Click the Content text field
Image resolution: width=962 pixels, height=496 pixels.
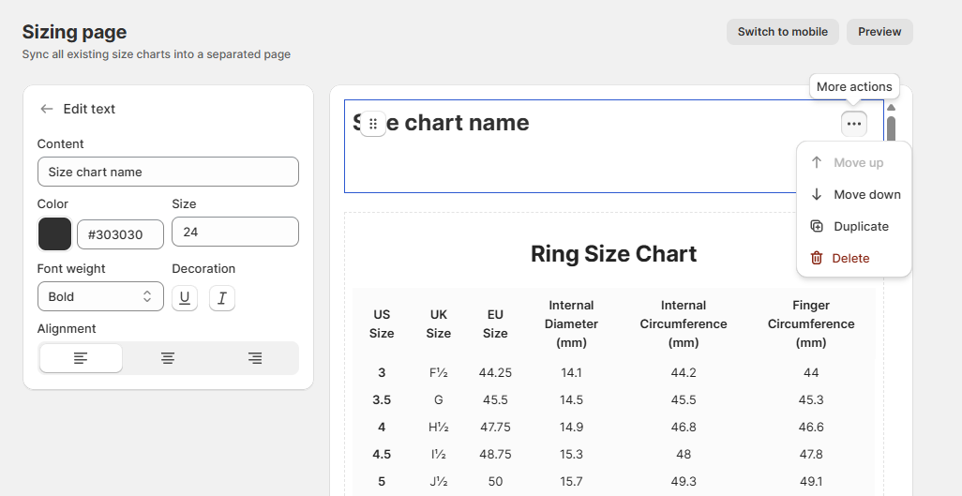pos(168,173)
